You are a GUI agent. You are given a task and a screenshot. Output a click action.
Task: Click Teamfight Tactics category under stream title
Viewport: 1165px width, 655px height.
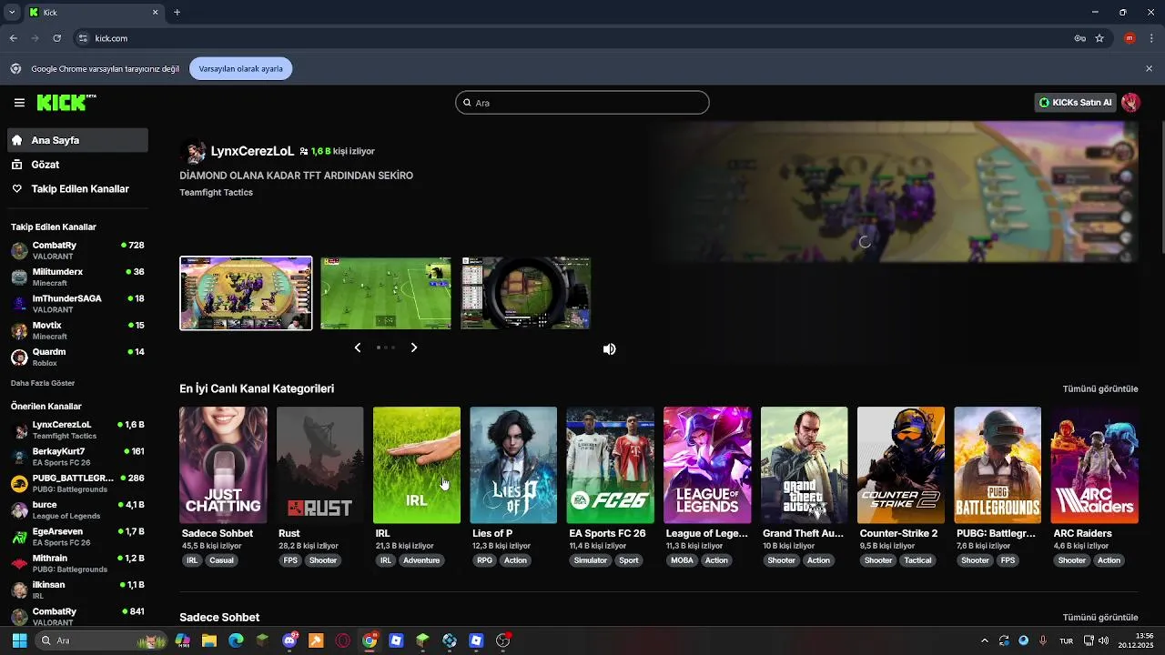coord(217,193)
